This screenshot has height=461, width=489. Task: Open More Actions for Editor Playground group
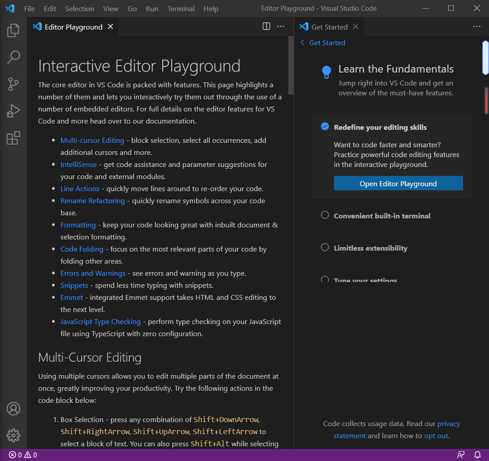[281, 26]
